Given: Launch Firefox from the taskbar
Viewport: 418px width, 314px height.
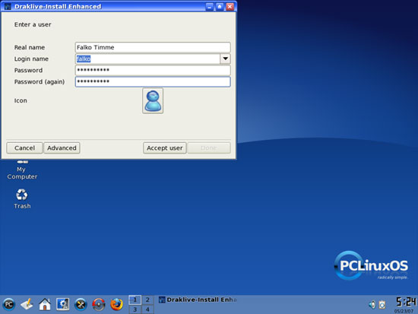Looking at the screenshot, I should [x=116, y=304].
